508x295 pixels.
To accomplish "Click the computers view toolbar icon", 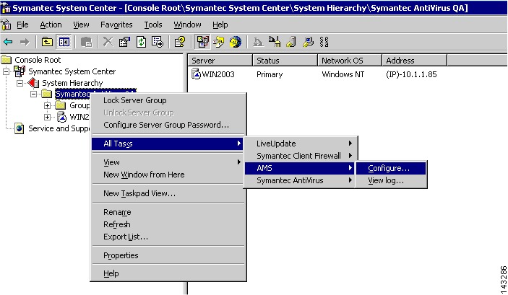I will (203, 42).
